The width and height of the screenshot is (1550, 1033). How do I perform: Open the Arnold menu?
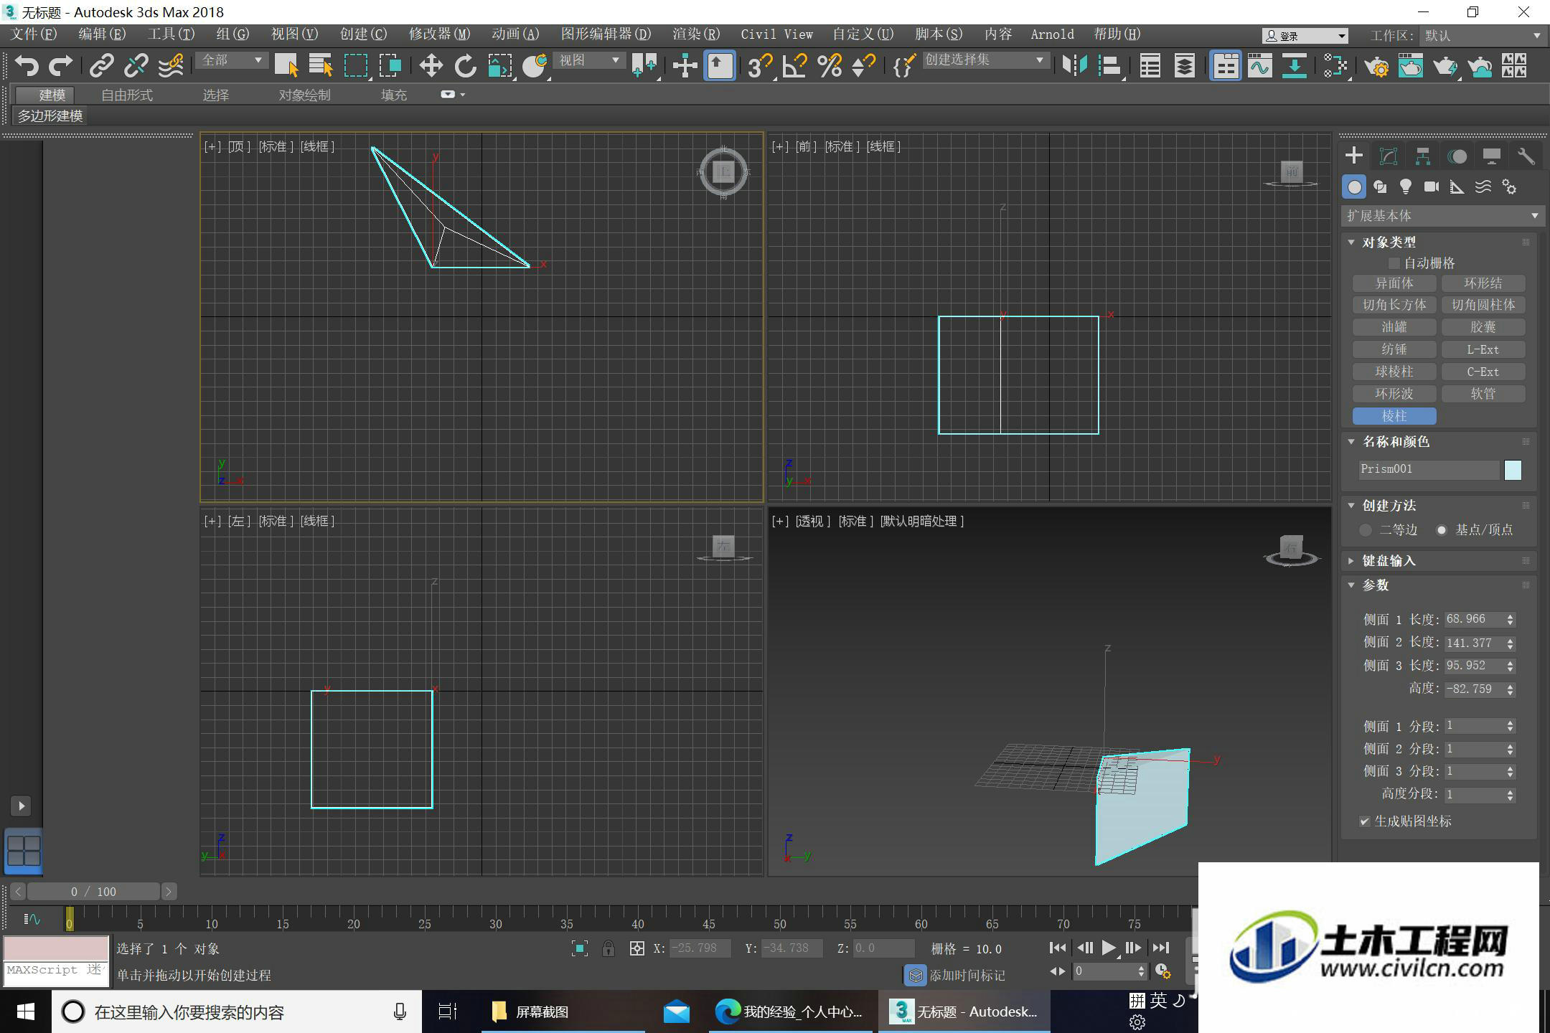(1052, 34)
